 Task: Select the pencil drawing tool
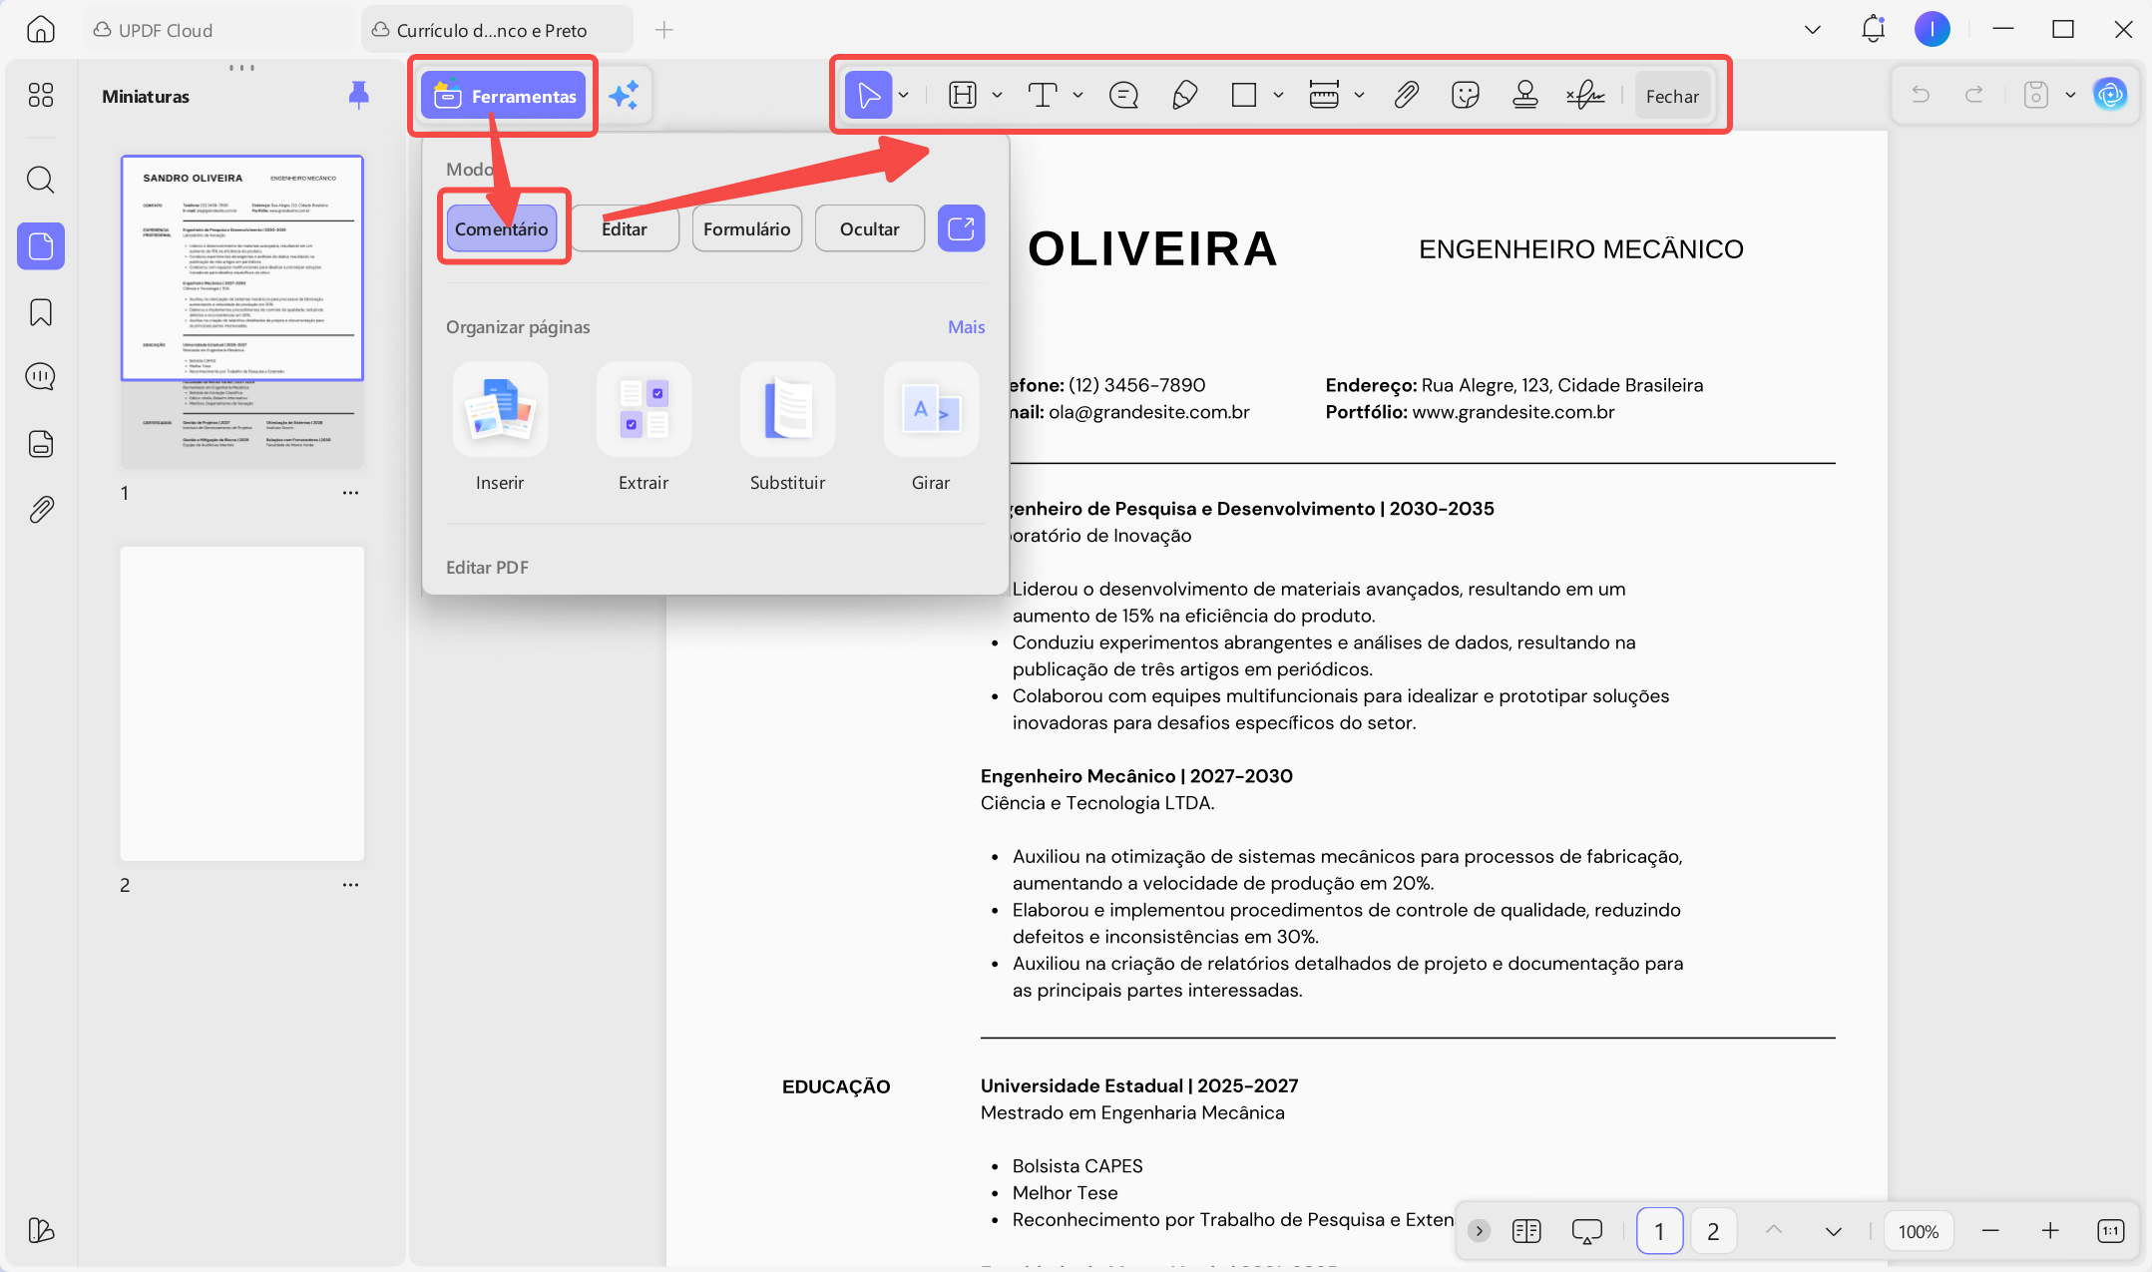(x=1184, y=95)
